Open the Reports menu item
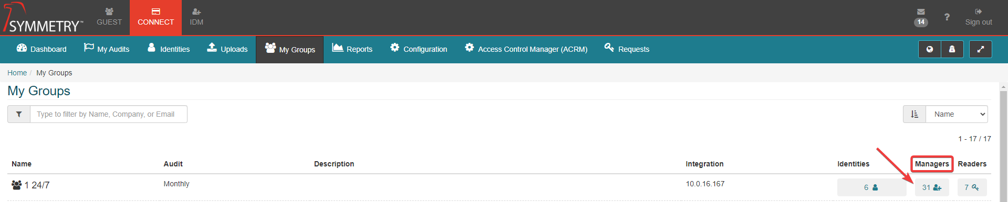 coord(352,49)
